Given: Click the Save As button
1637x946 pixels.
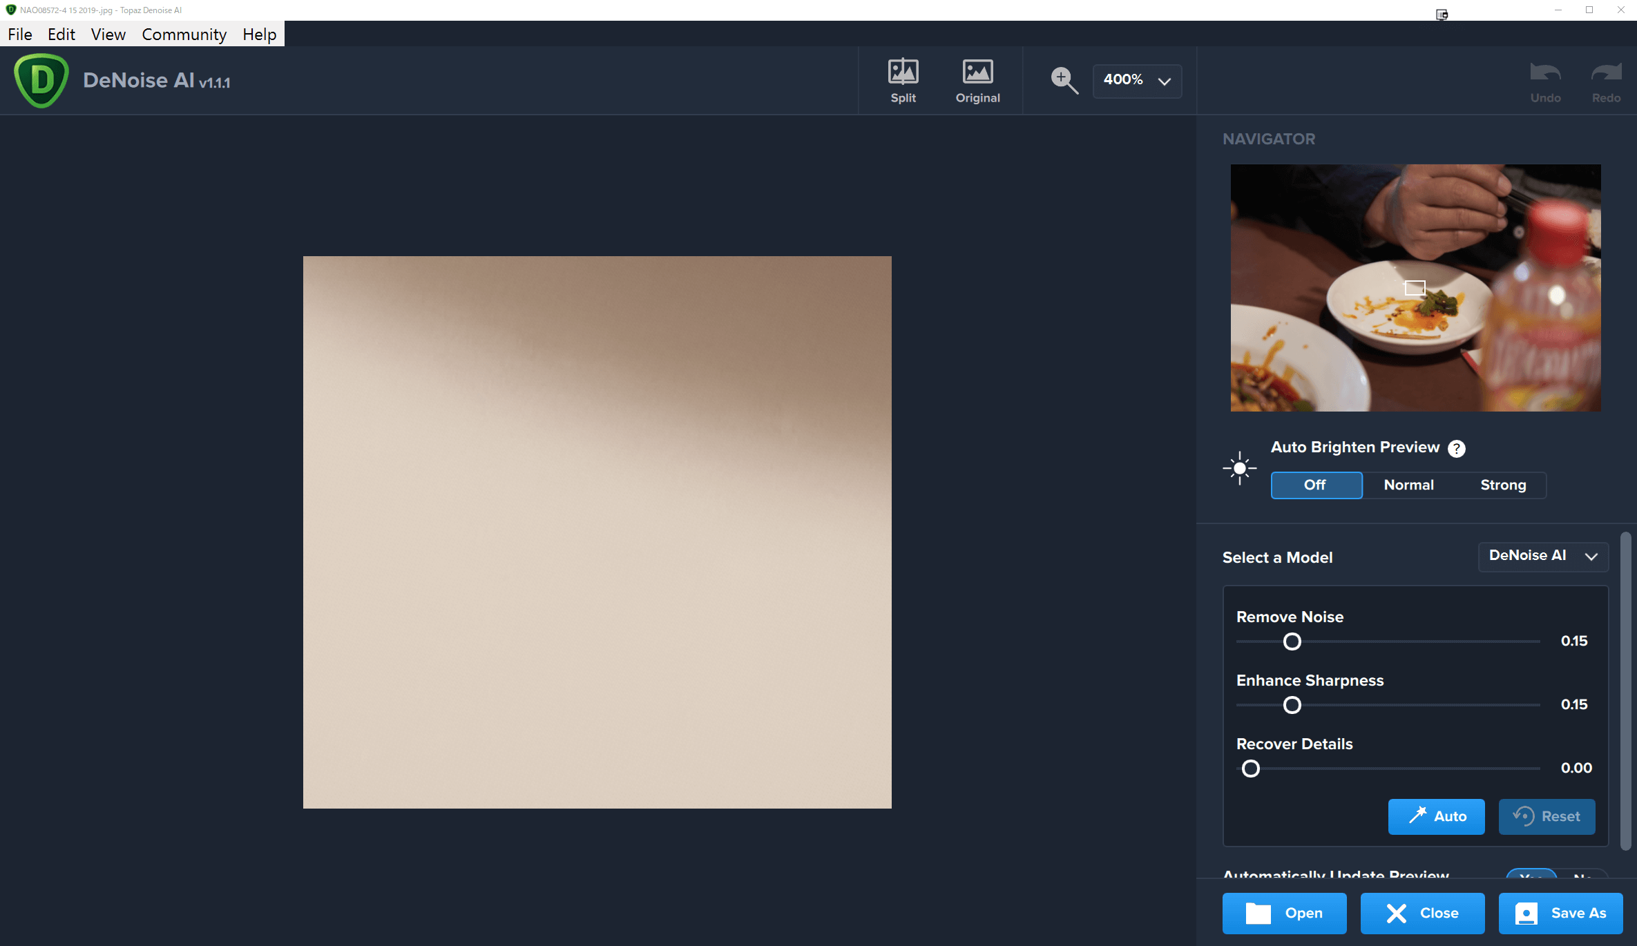Looking at the screenshot, I should pyautogui.click(x=1560, y=913).
